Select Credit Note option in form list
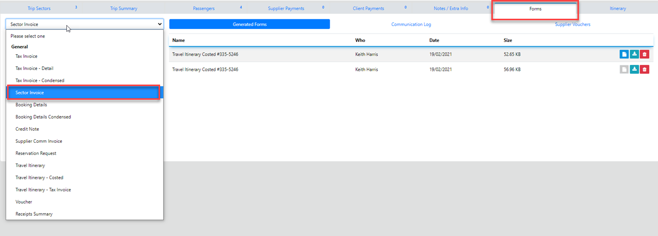 [27, 129]
